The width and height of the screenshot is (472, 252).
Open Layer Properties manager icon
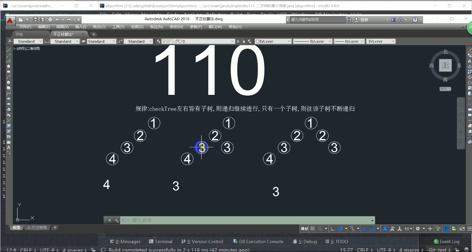(x=158, y=41)
